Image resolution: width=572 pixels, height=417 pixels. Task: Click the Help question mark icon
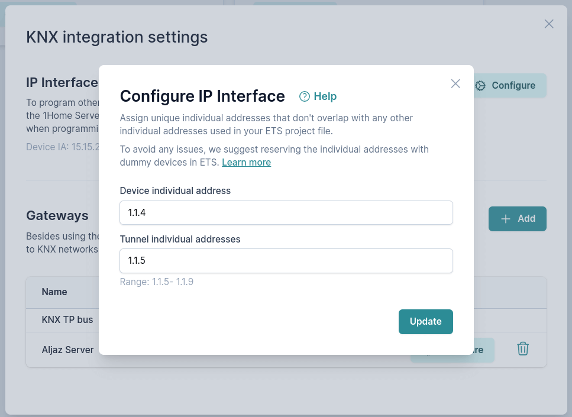305,96
